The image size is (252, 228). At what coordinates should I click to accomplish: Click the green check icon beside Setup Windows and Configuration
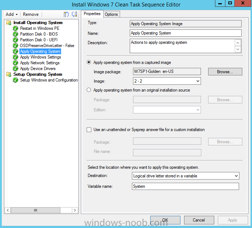coord(15,80)
